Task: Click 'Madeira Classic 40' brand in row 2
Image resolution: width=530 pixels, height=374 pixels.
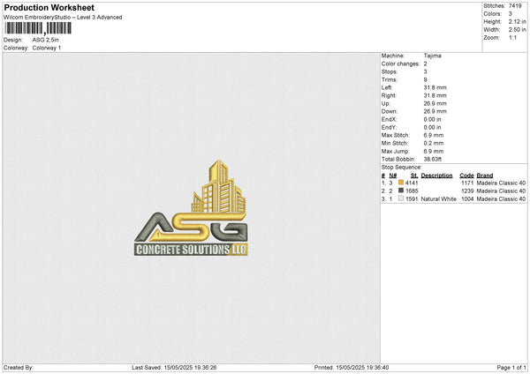Action: point(501,191)
